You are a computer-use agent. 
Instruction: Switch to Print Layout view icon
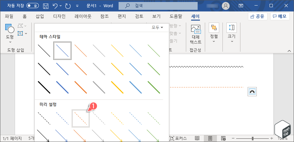pos(210,138)
